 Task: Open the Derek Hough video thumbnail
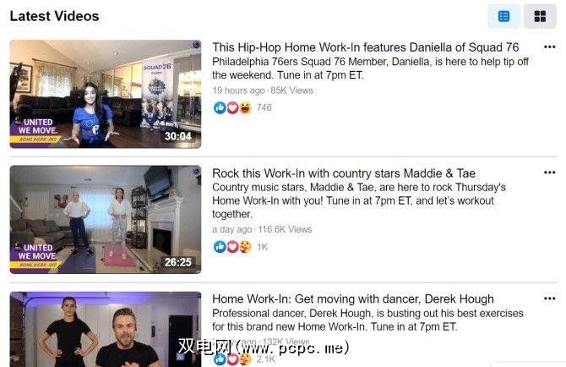(x=106, y=329)
